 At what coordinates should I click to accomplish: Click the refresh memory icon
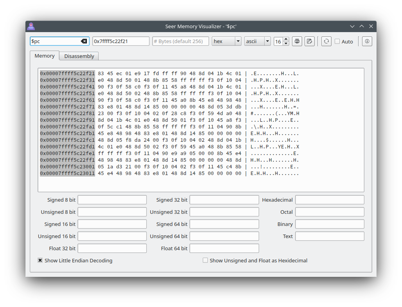(x=326, y=41)
